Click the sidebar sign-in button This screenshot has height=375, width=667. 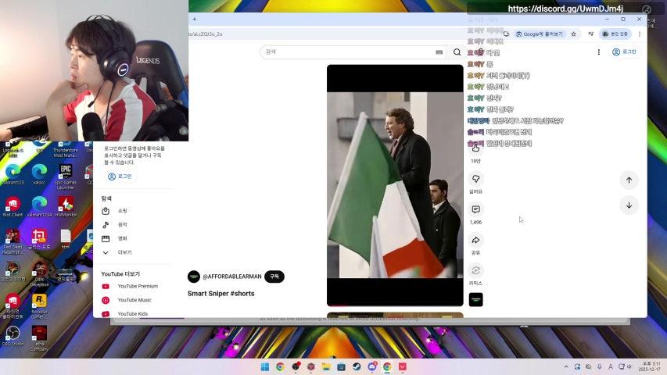click(120, 177)
